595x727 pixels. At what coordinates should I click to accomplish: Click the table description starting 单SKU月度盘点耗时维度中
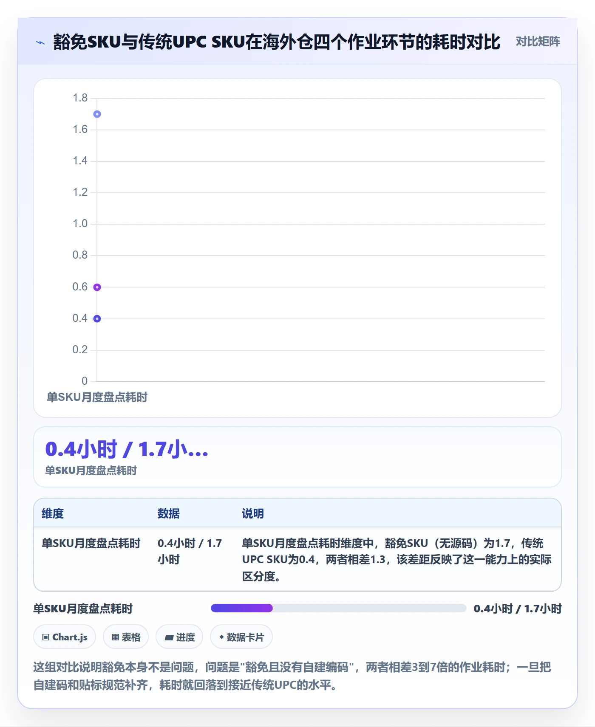tap(397, 560)
